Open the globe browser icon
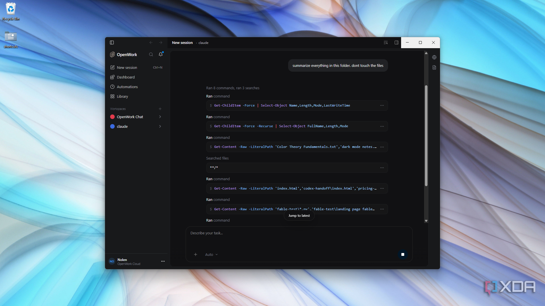The width and height of the screenshot is (545, 306). click(x=434, y=57)
